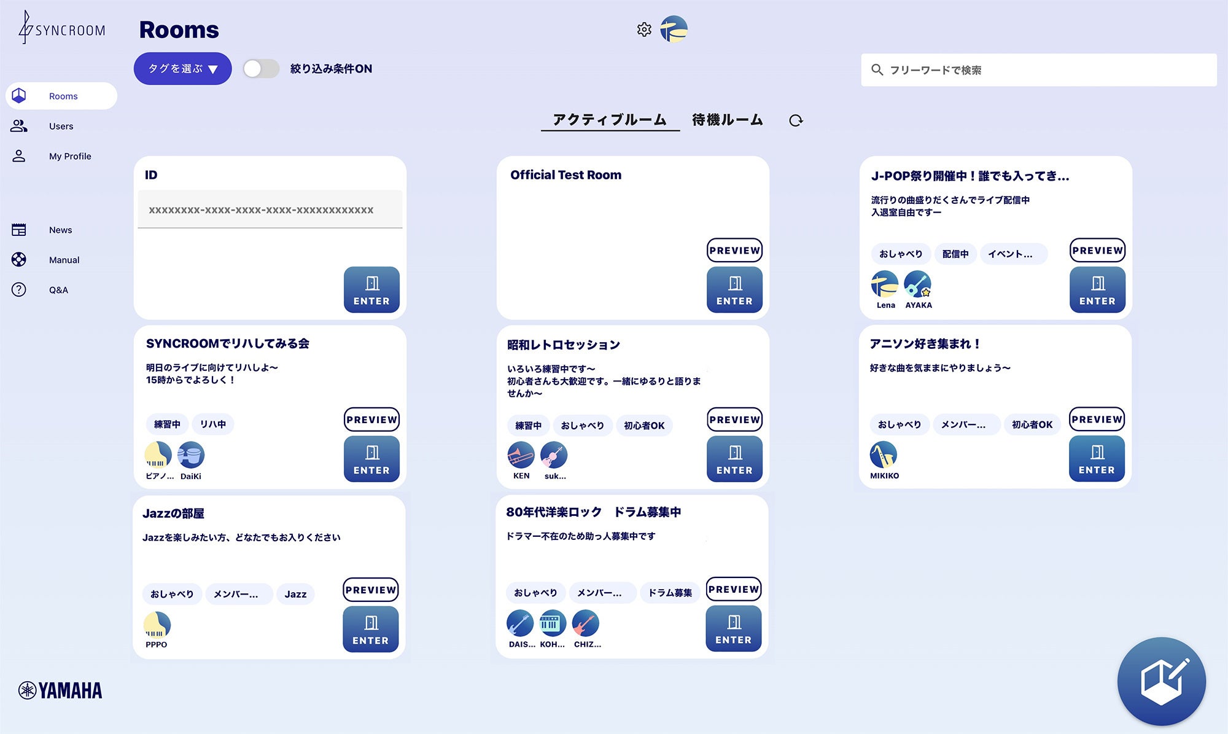Click the refresh room list icon
1228x734 pixels.
tap(796, 120)
